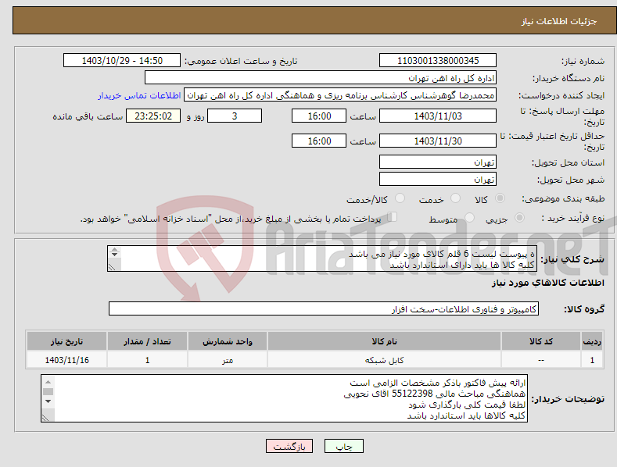Select the خدمت radio button
The width and height of the screenshot is (617, 467).
pyautogui.click(x=455, y=198)
